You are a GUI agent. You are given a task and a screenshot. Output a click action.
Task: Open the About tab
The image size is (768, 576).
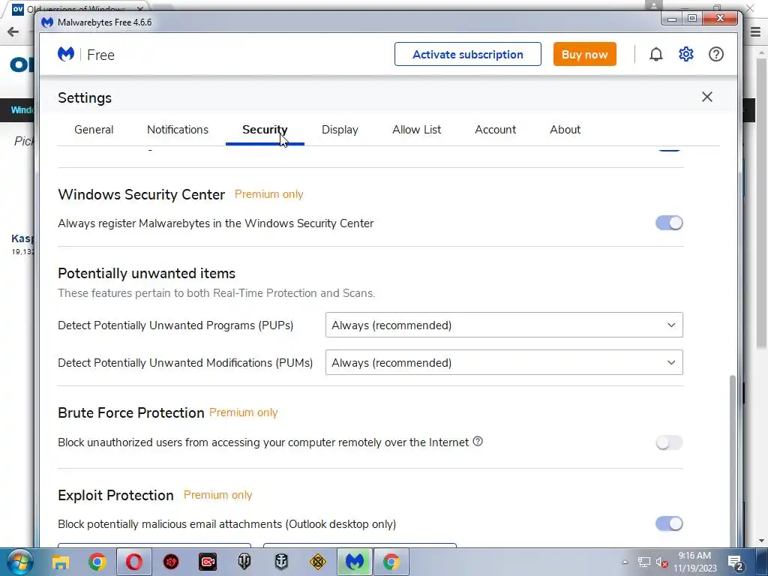point(565,130)
